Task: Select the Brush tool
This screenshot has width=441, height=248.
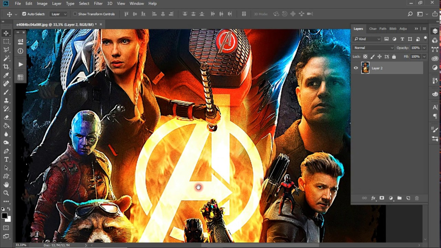Action: [x=6, y=92]
